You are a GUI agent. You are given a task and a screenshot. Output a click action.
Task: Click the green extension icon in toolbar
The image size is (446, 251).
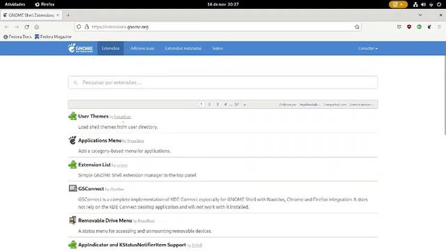(420, 26)
